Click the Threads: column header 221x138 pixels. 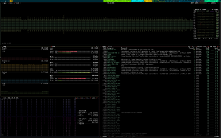coord(192,48)
